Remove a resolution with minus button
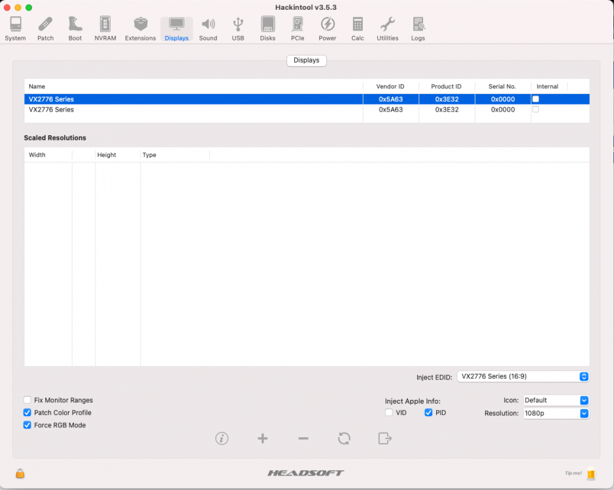 point(303,438)
